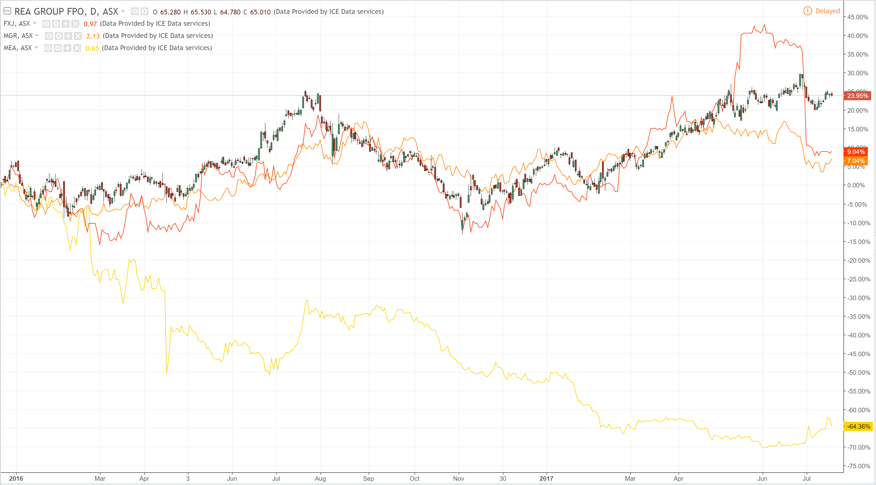Open REA GROUP FPO symbol dropdown arrow
The image size is (876, 485).
(123, 12)
